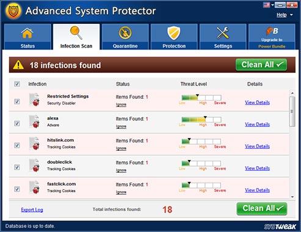301x232 pixels.
Task: Ignore the fastclick.com infection
Action: click(121, 192)
